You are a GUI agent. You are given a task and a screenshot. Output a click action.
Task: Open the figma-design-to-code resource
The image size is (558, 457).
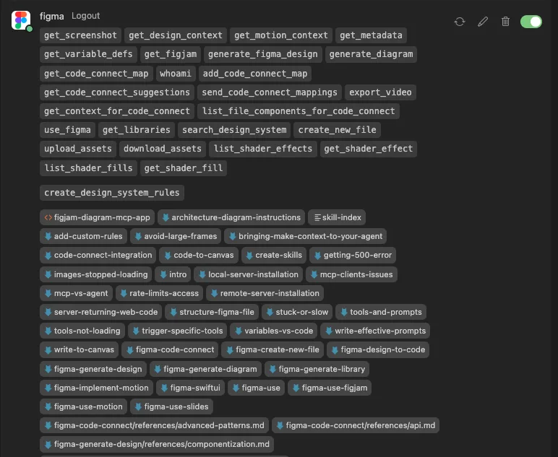378,350
